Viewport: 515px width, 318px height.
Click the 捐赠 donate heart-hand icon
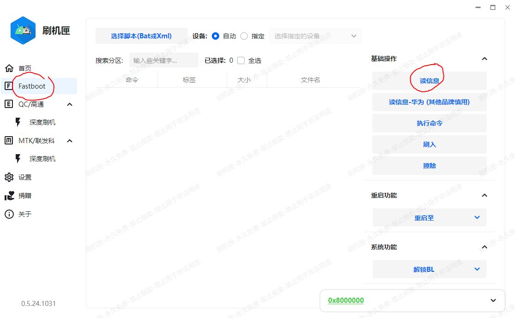9,196
